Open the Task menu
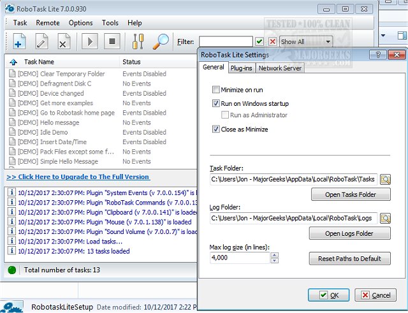 click(x=20, y=23)
